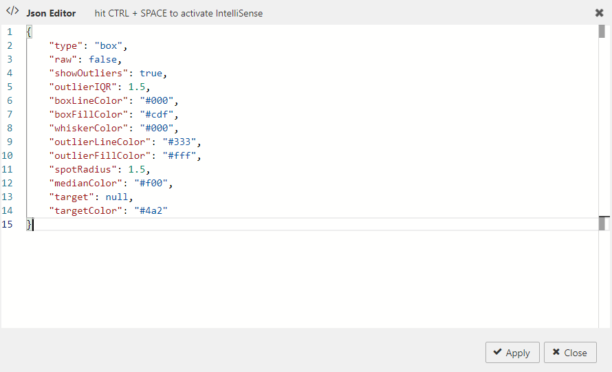Click the cursor marker in overview ruler
The image size is (612, 372).
pyautogui.click(x=604, y=223)
